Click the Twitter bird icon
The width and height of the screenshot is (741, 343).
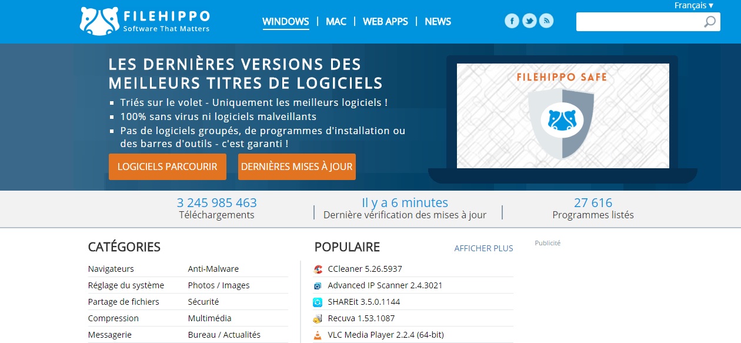pos(529,20)
